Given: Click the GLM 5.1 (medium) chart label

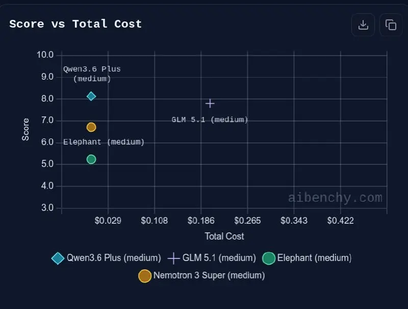Looking at the screenshot, I should 210,120.
